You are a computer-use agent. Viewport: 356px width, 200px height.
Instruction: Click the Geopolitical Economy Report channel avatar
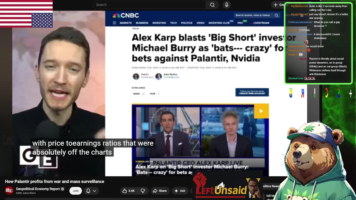[9, 191]
